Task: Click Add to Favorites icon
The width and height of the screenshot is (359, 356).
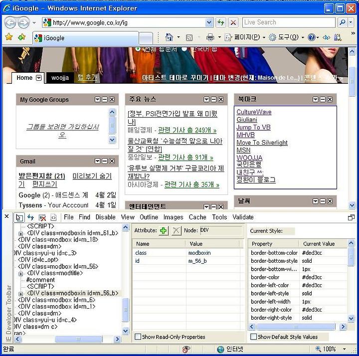Action: (22, 37)
